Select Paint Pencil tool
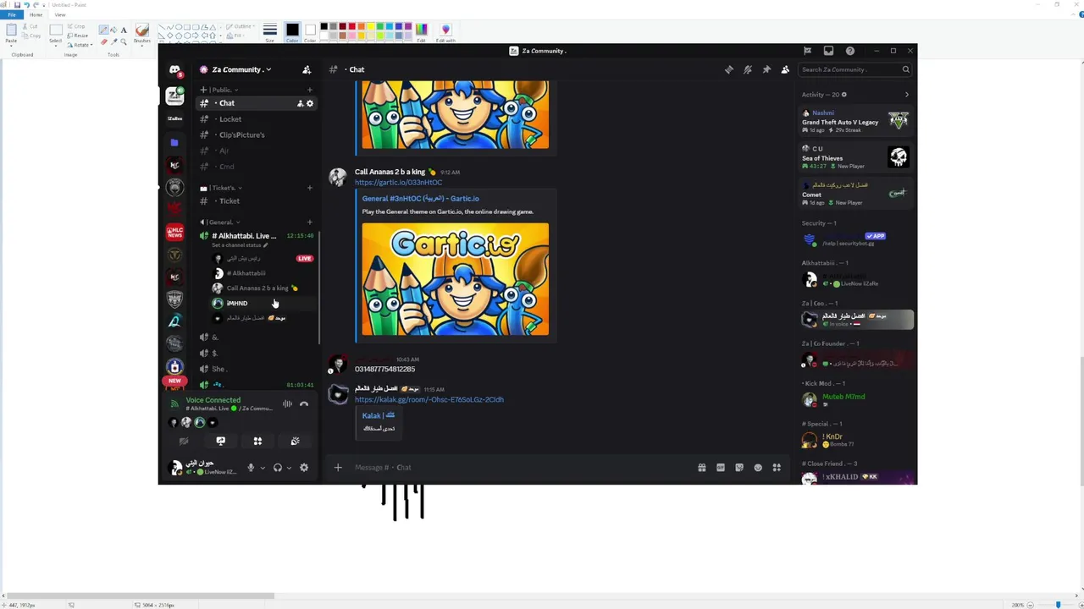The height and width of the screenshot is (609, 1084). click(x=104, y=30)
